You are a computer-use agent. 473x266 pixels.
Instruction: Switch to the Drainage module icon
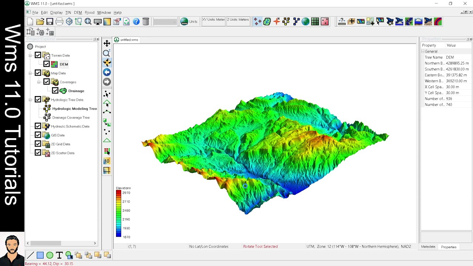click(267, 22)
